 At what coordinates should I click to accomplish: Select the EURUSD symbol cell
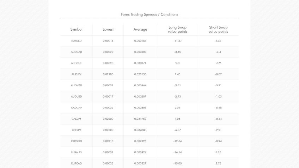[x=76, y=41]
